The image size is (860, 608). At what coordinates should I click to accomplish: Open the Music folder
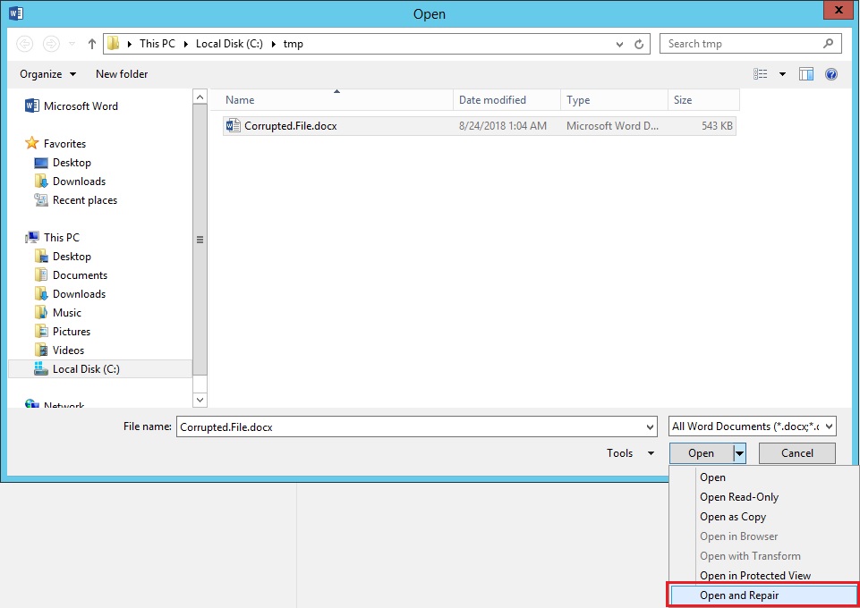click(x=57, y=312)
